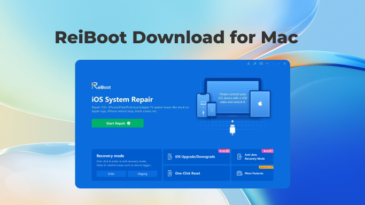
Task: Expand the title bar menu chevron
Action: 267,64
